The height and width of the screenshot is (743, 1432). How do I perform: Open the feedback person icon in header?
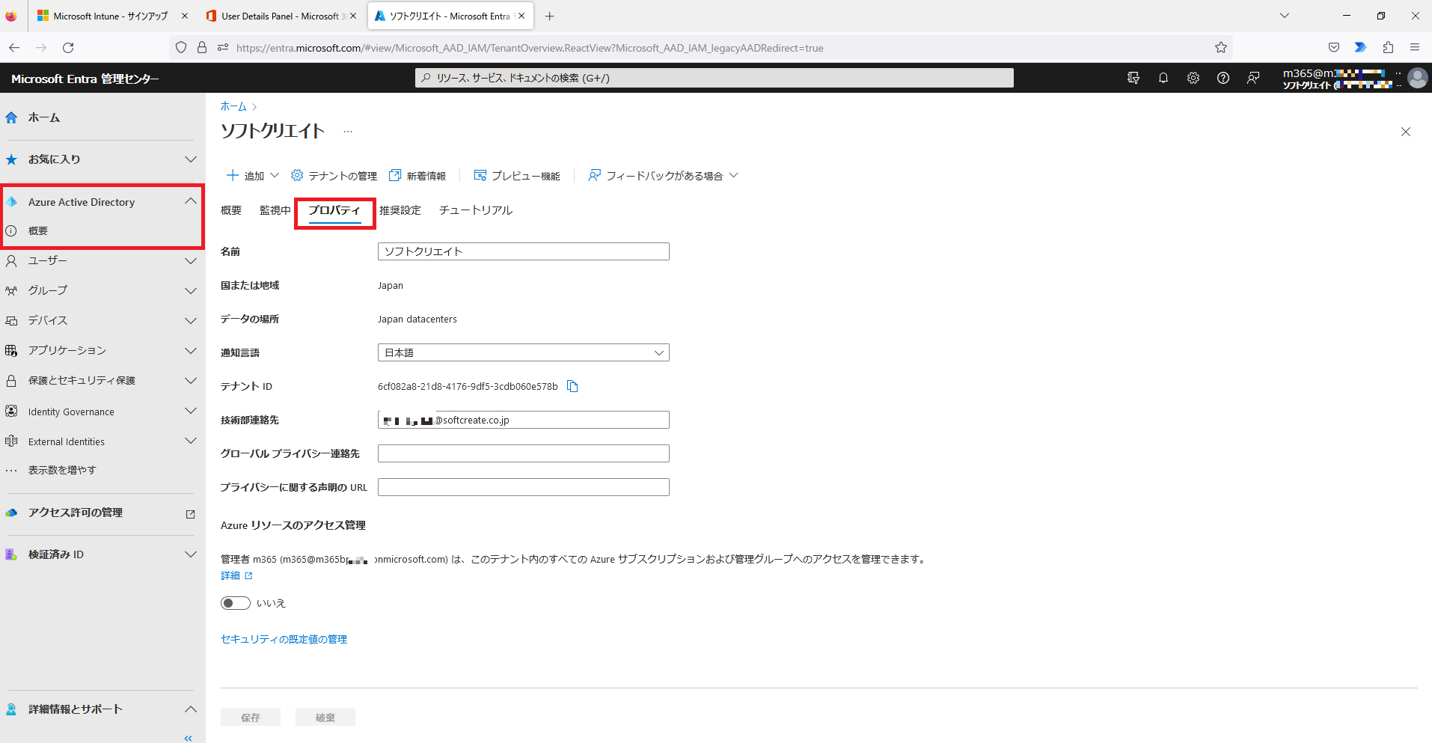1253,78
